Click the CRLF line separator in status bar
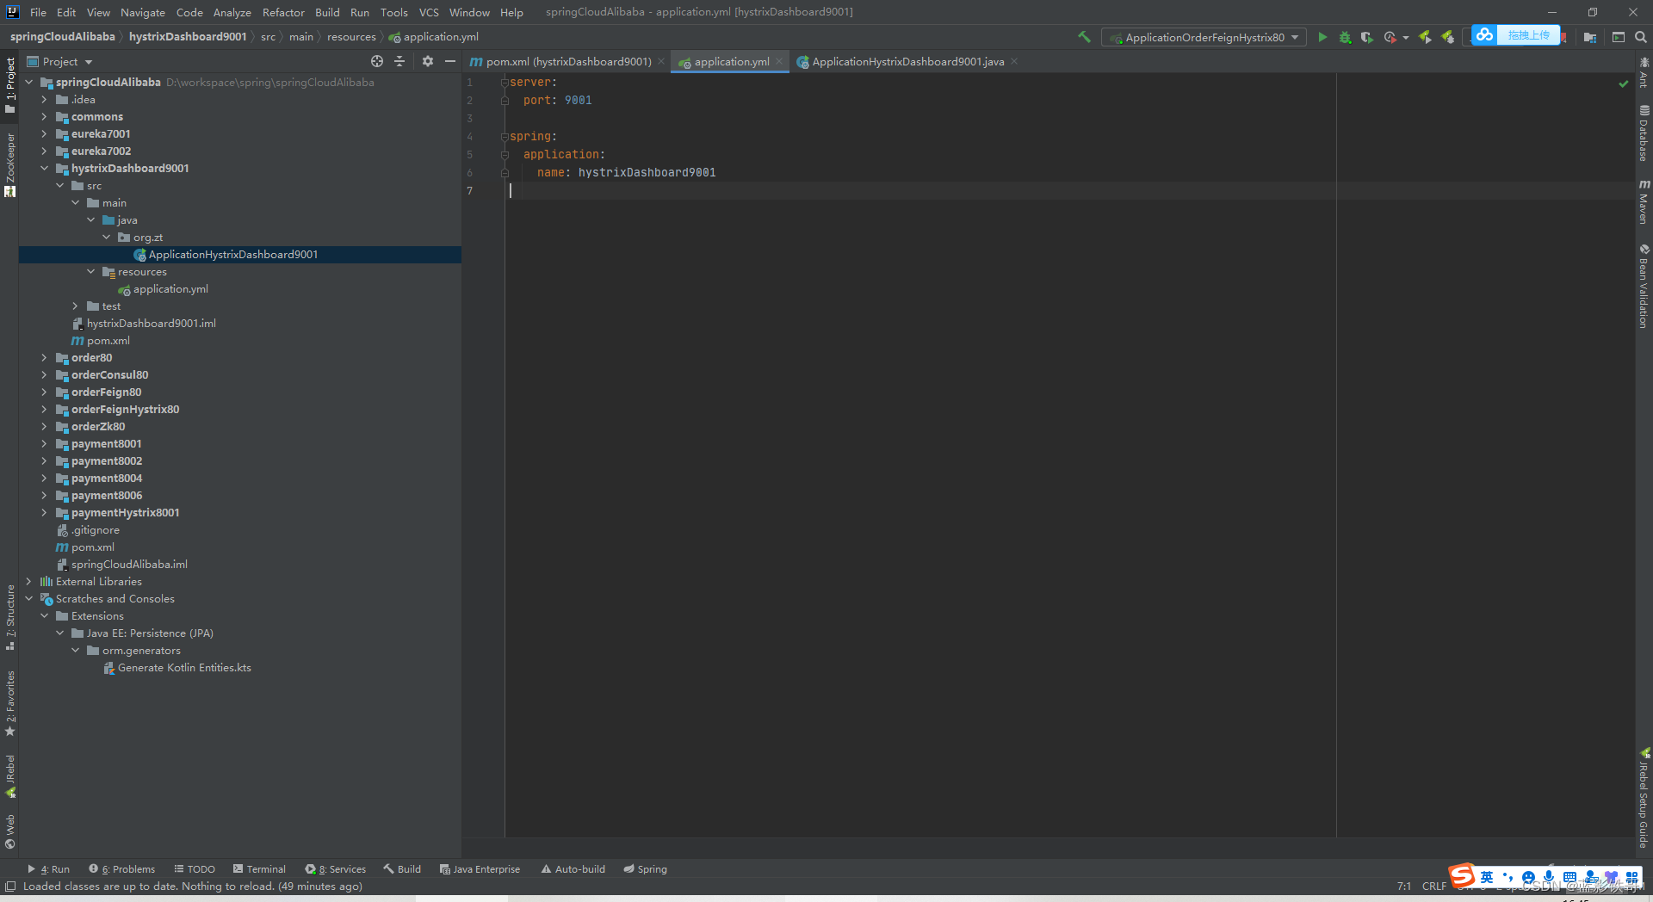The height and width of the screenshot is (902, 1653). [x=1434, y=887]
